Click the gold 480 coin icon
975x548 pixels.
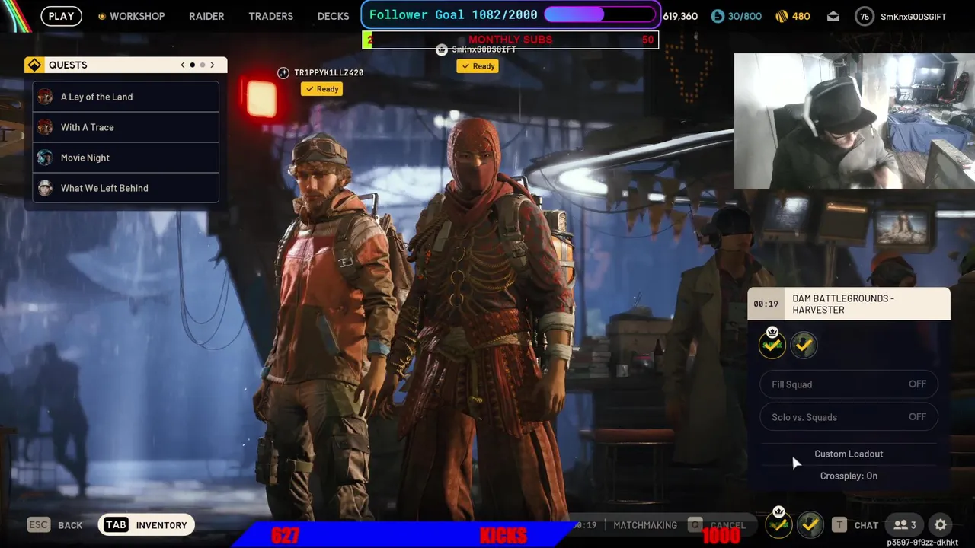[781, 16]
